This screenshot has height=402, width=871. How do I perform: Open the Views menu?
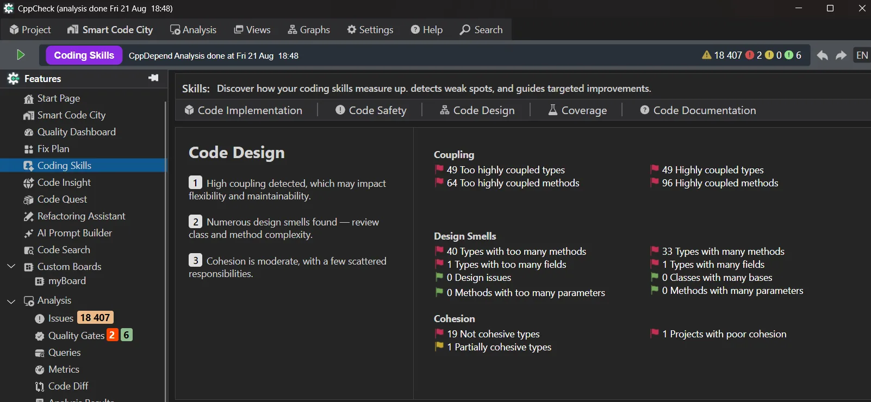pos(252,30)
